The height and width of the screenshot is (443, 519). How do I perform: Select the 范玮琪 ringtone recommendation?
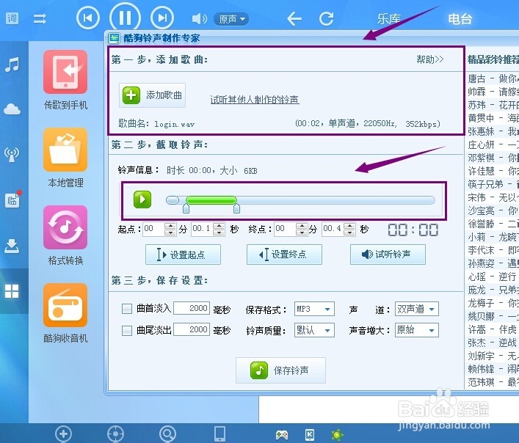[493, 383]
